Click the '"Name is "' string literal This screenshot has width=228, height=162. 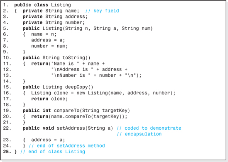click(x=65, y=63)
